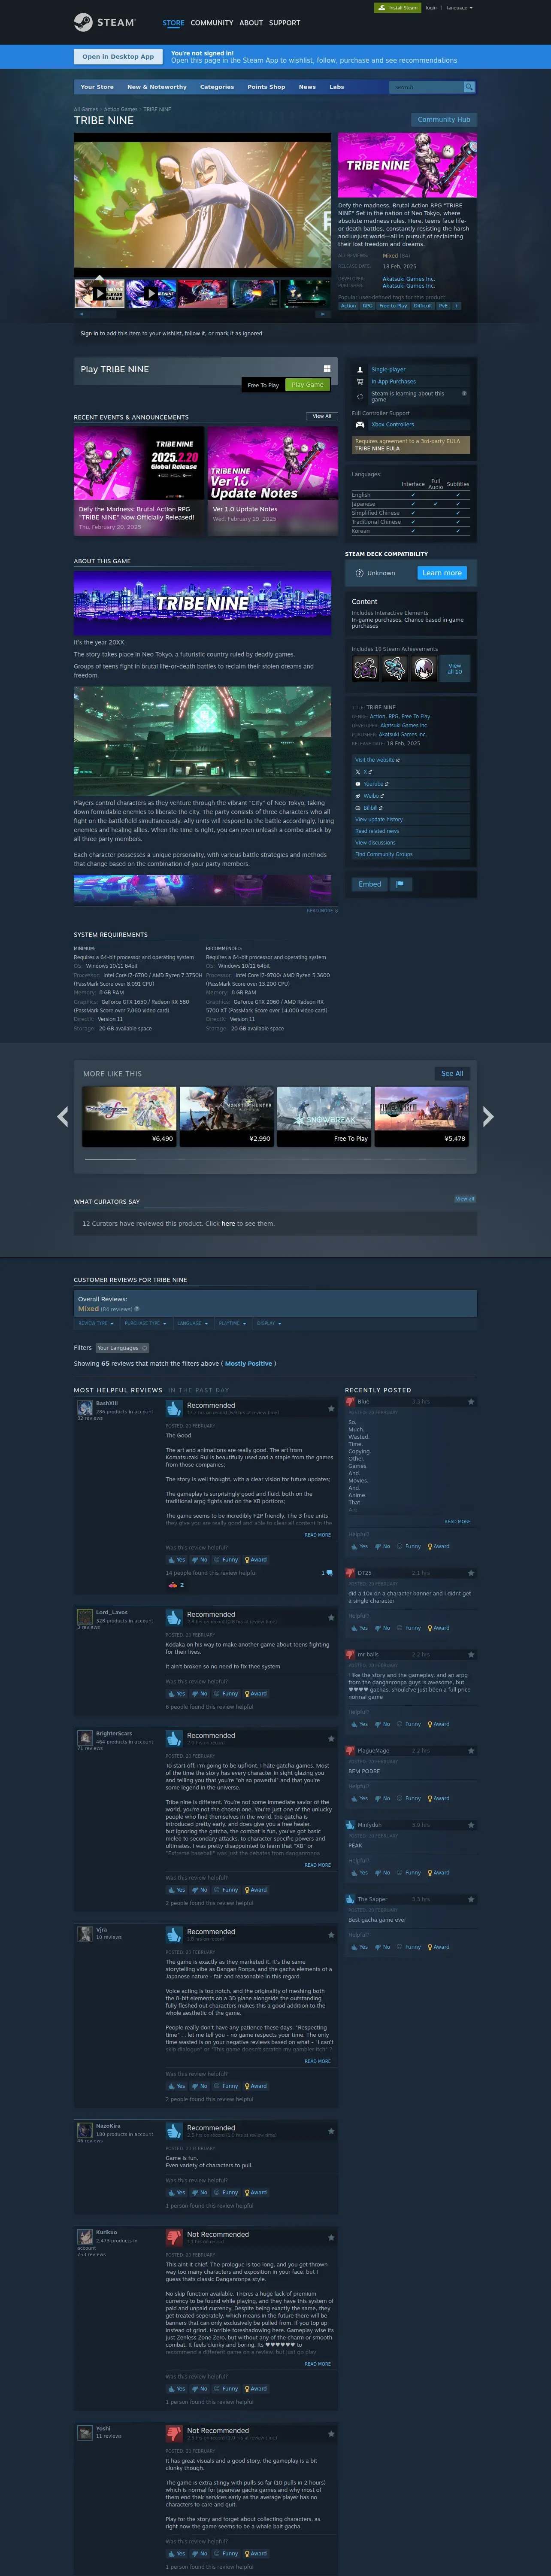Click the Community Hub button
This screenshot has height=2576, width=551.
(444, 120)
